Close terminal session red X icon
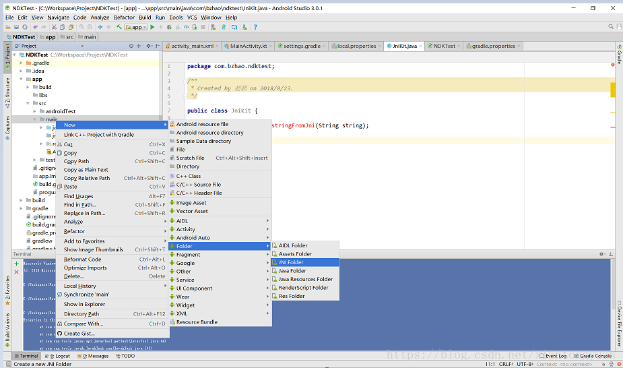The width and height of the screenshot is (623, 368). (x=16, y=272)
